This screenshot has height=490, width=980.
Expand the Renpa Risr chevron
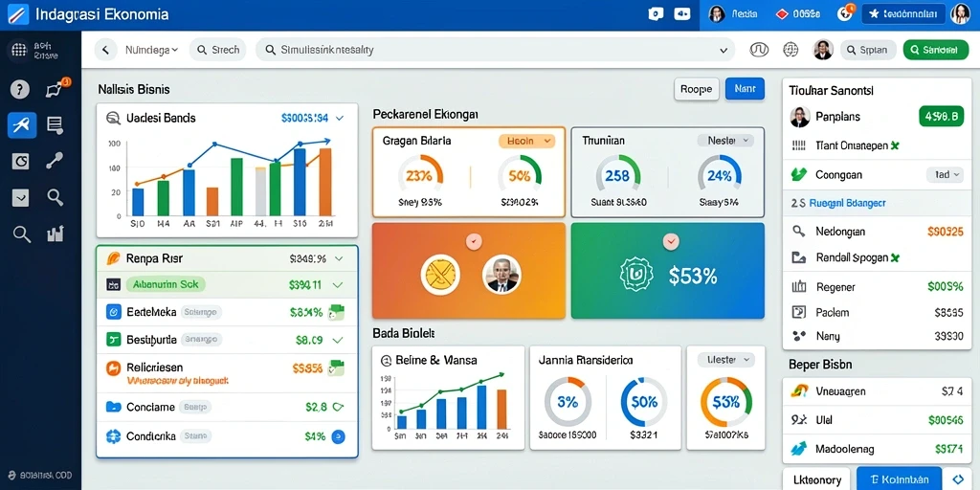pos(339,258)
